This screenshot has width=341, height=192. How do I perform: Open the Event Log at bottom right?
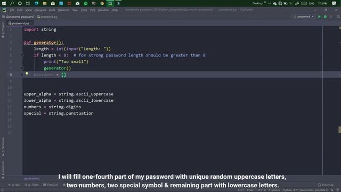[326, 185]
